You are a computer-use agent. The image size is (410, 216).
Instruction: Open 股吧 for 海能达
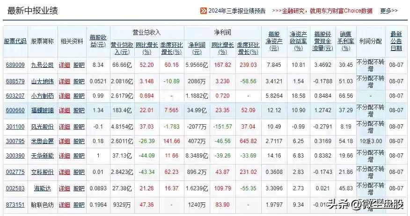[x=79, y=188]
